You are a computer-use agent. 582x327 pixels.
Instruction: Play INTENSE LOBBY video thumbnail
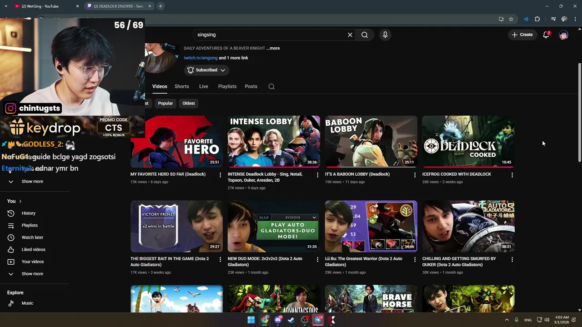click(274, 142)
